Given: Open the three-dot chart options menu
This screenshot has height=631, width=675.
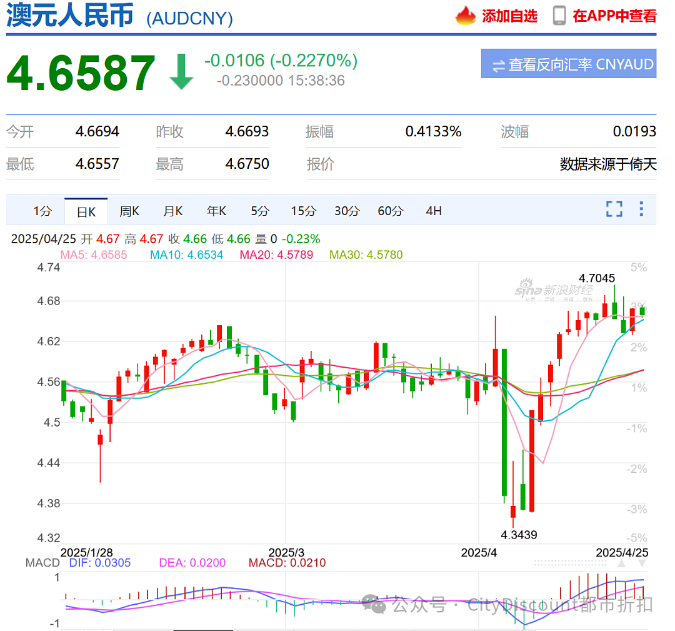Looking at the screenshot, I should [641, 209].
